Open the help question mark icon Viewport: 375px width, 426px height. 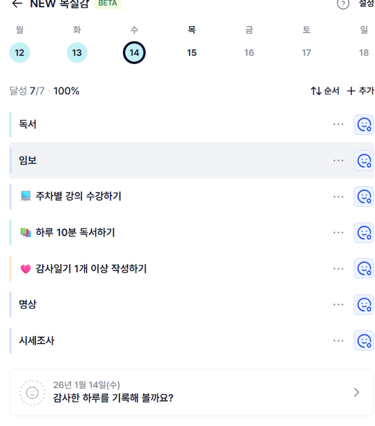tap(343, 4)
